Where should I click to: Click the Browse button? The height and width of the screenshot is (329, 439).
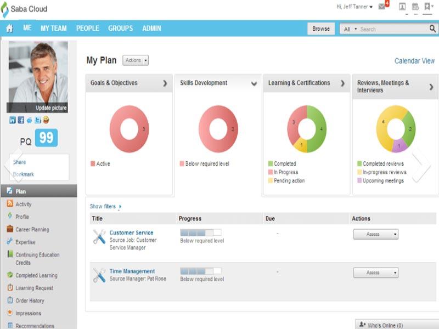click(321, 28)
